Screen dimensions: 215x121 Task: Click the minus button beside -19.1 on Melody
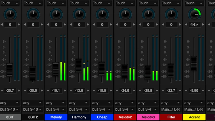(48, 91)
